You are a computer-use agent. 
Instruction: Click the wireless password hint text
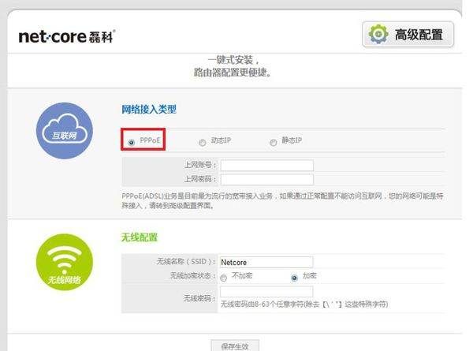(x=304, y=304)
